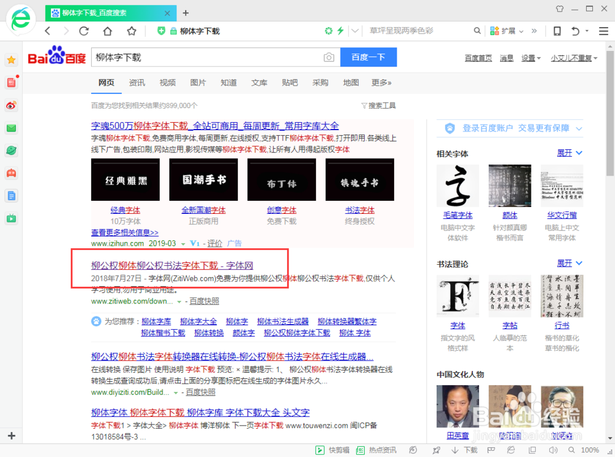Open the 经典雅黑 font thumbnail
The width and height of the screenshot is (615, 457).
coord(125,180)
